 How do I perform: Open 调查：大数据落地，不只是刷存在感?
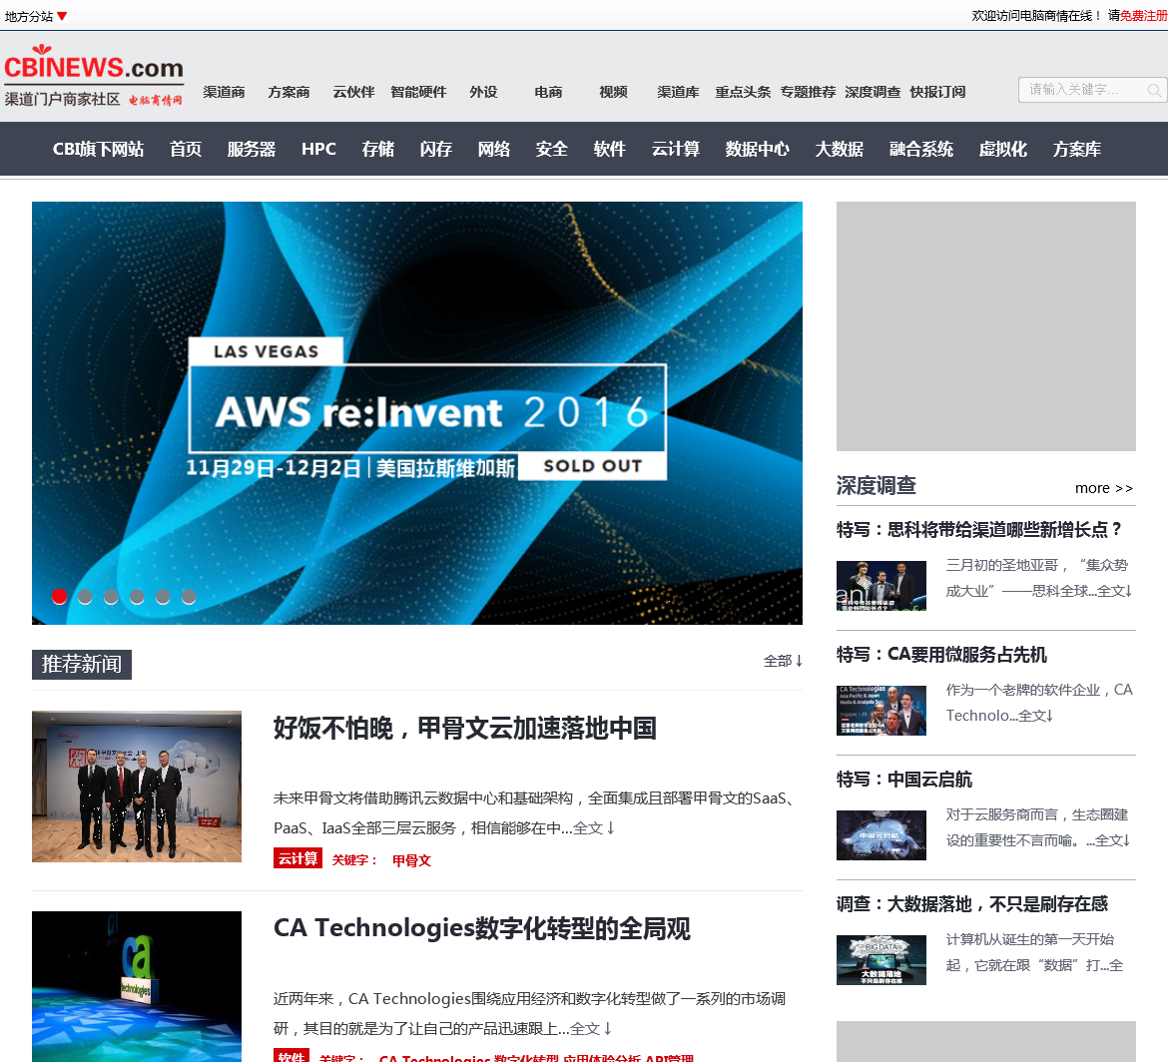pyautogui.click(x=972, y=904)
